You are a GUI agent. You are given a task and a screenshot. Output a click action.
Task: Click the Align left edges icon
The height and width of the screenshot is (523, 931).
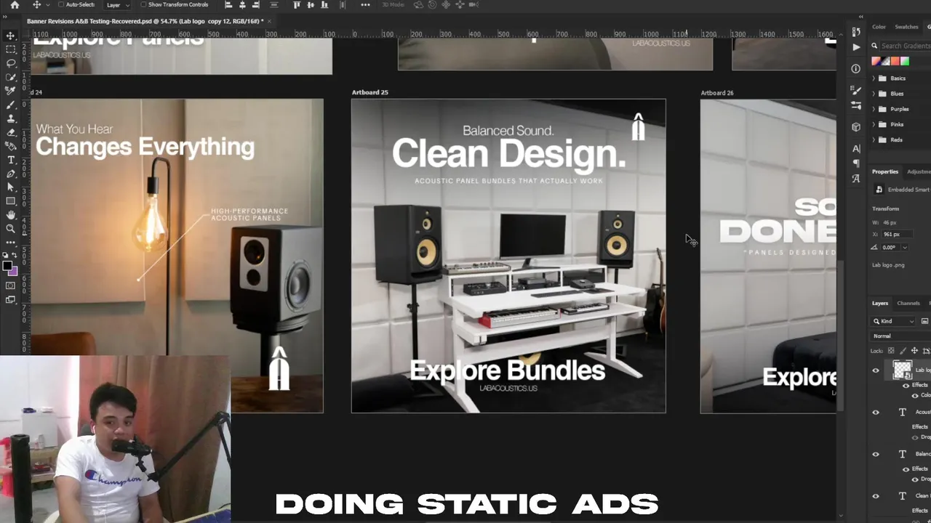coord(228,5)
